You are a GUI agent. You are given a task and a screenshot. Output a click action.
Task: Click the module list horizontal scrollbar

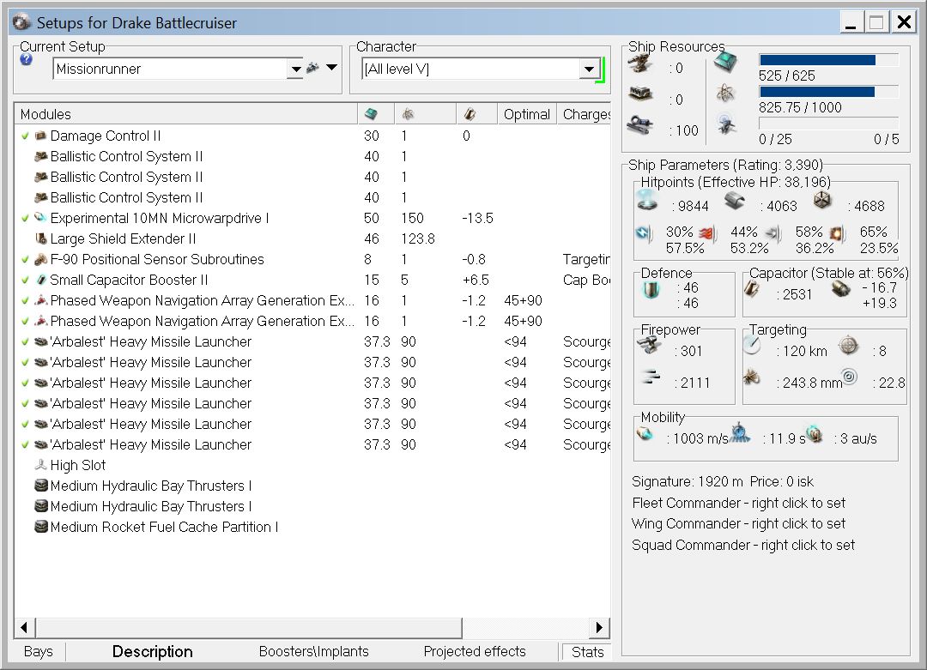pos(247,627)
